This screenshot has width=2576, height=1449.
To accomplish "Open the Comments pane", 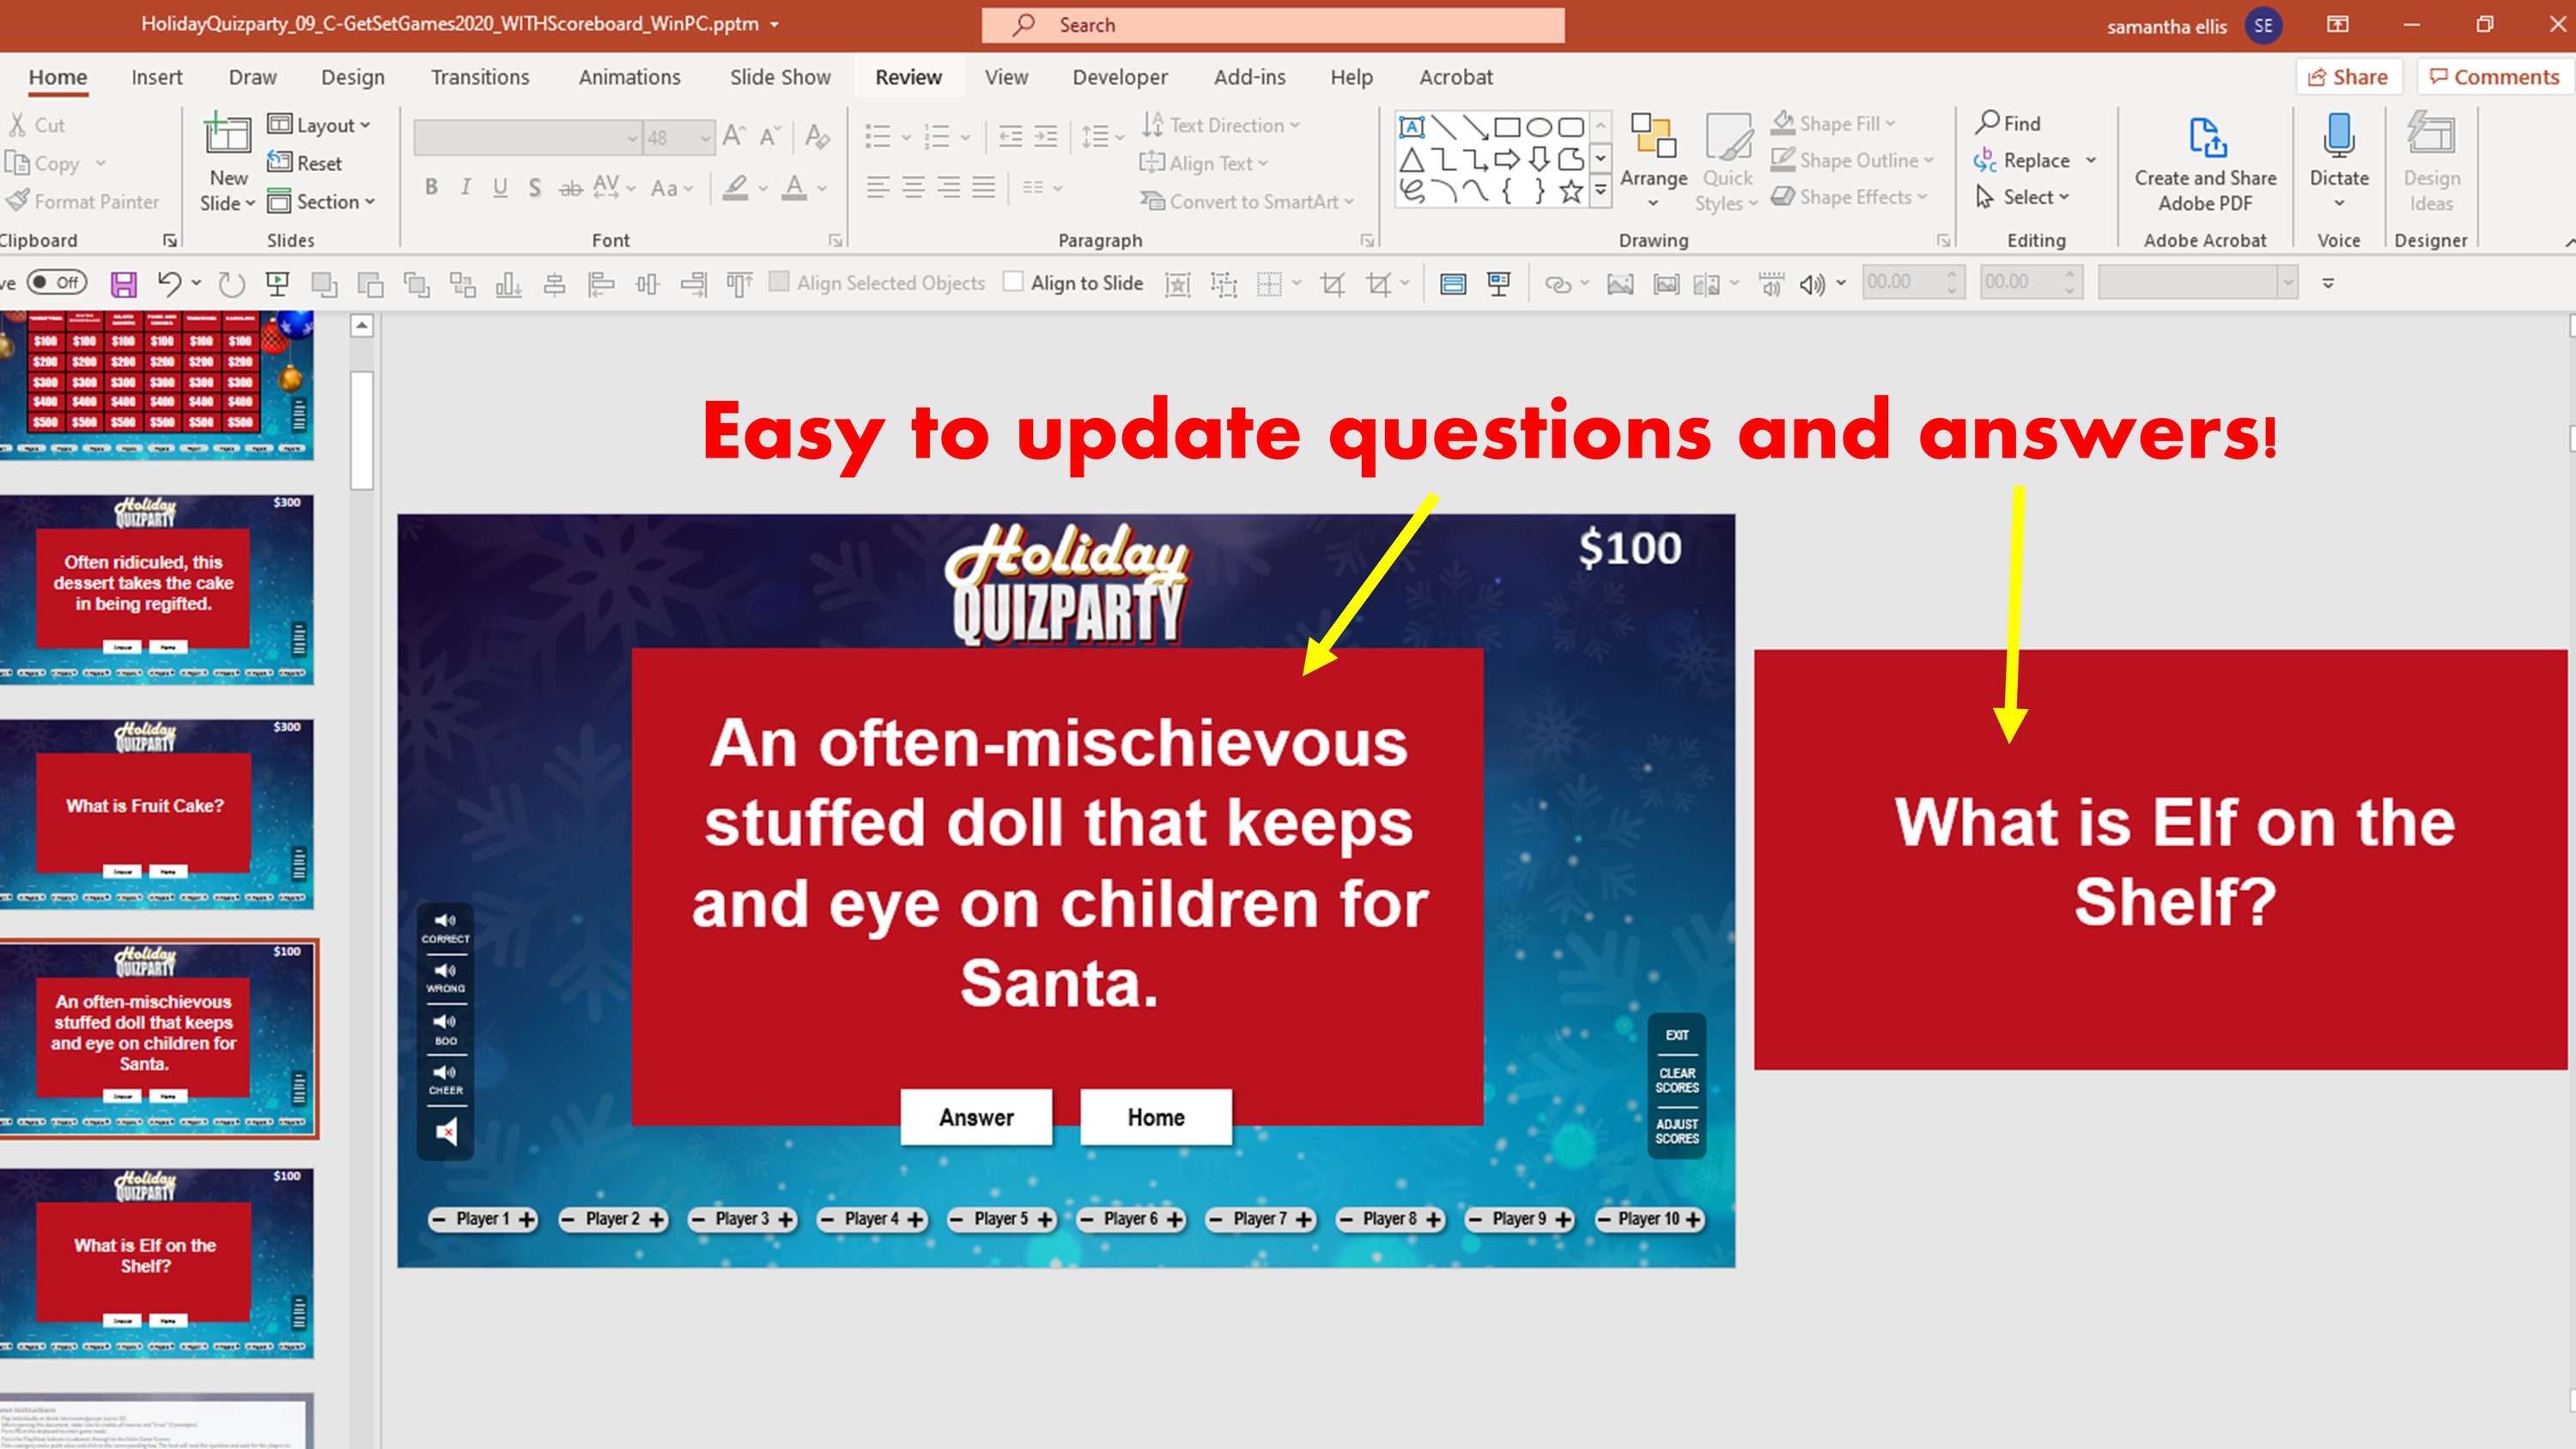I will (2492, 76).
